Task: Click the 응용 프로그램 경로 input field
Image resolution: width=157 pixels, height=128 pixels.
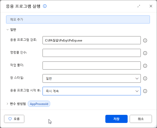Action: pyautogui.click(x=92, y=40)
